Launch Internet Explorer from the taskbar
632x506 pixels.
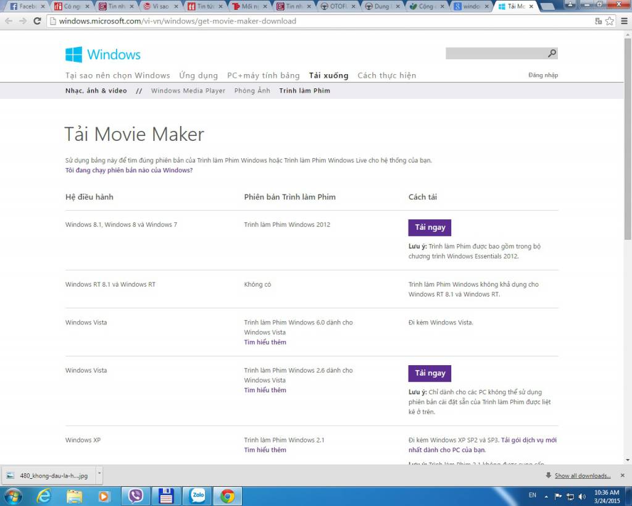point(44,496)
